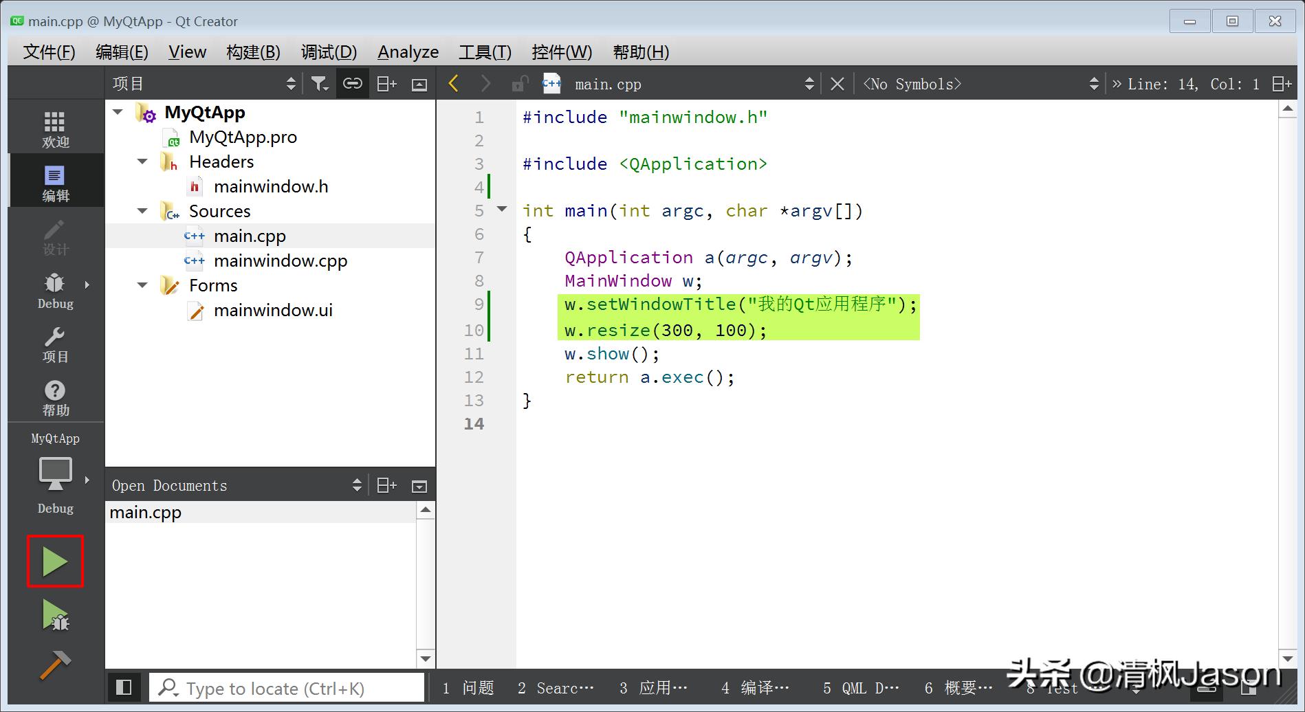Open the 构建(B) menu
Screen dimensions: 1305x712
pos(253,52)
